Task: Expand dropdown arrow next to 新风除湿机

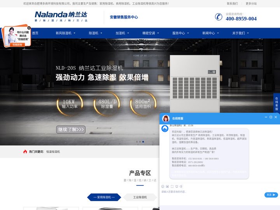Action: 74,33
